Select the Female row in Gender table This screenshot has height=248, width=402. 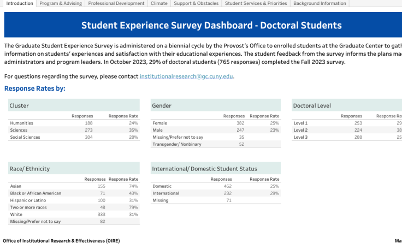[x=160, y=123]
